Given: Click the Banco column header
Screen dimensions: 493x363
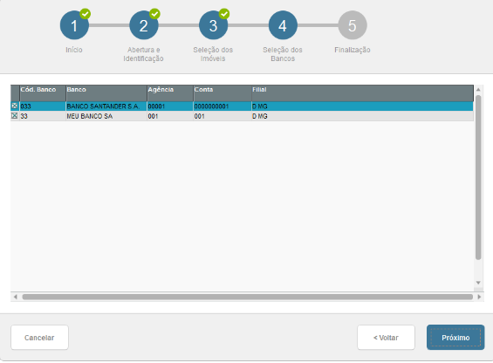Looking at the screenshot, I should coord(106,93).
